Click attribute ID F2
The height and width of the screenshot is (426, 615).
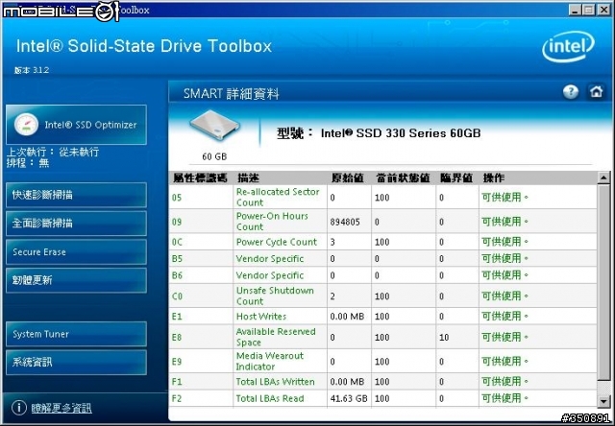click(177, 398)
